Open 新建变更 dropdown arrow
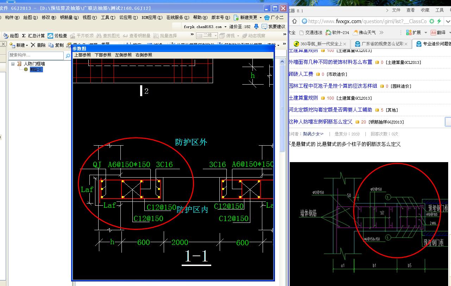451x286 pixels. pos(261,18)
